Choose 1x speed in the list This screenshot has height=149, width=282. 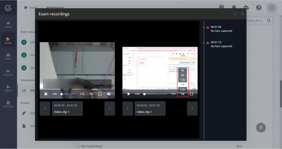pos(182,85)
